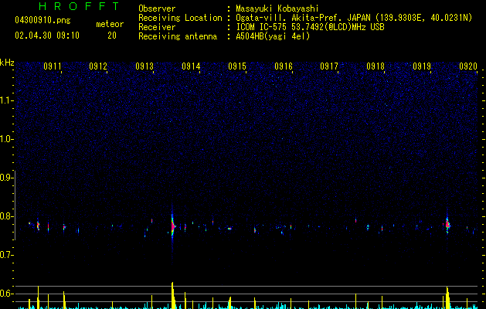This screenshot has width=486, height=309.
Task: Click the 0917 time axis label
Action: click(329, 66)
